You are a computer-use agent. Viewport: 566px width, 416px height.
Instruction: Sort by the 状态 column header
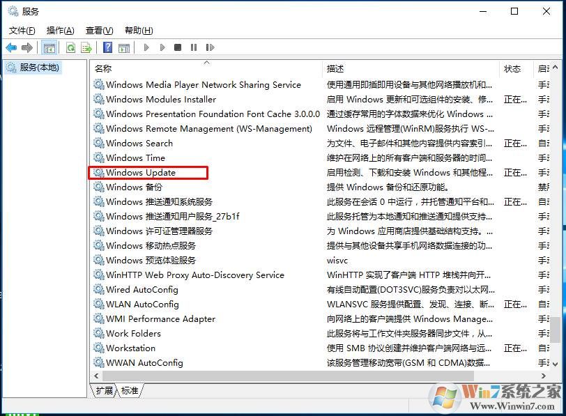coord(517,68)
